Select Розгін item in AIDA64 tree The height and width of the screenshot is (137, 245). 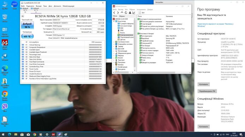(x=121, y=33)
